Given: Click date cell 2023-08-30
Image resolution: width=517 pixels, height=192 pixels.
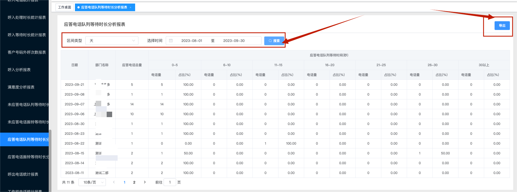Looking at the screenshot, I should point(75,124).
